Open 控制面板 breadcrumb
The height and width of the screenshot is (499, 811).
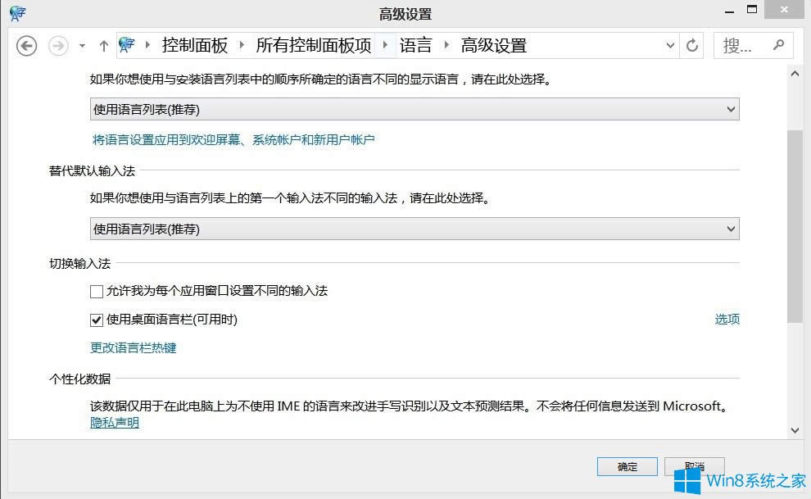(x=194, y=46)
